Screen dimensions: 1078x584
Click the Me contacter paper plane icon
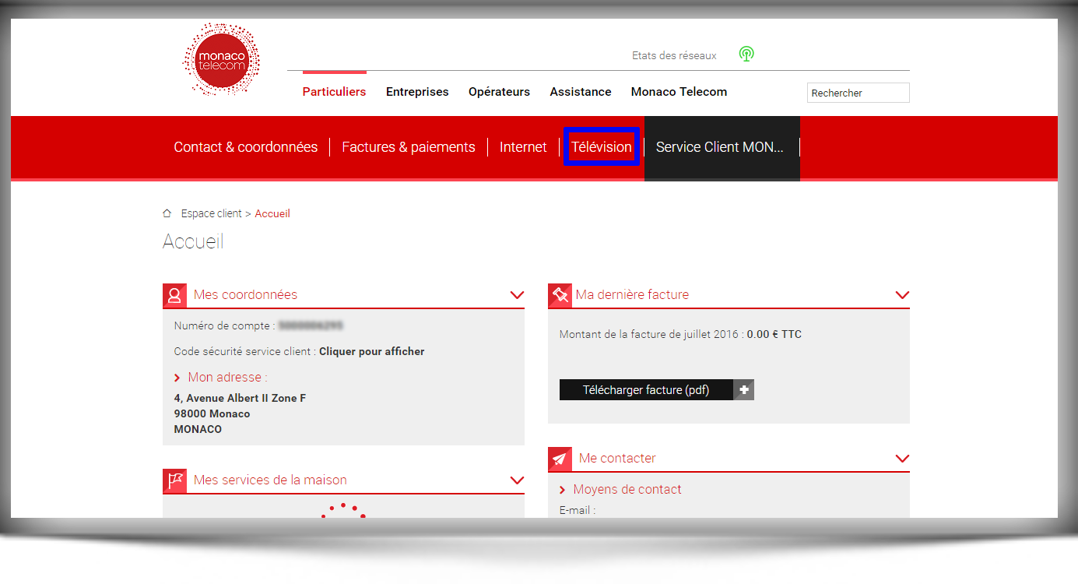tap(560, 459)
